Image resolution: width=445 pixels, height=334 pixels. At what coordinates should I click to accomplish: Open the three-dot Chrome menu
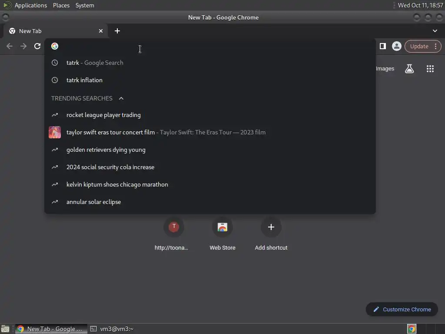pos(435,46)
